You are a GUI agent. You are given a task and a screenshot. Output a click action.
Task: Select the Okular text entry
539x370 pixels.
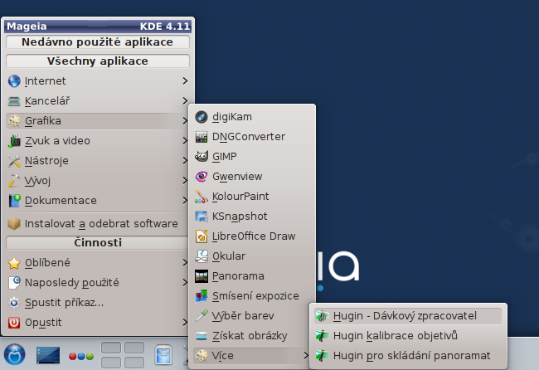coord(229,256)
